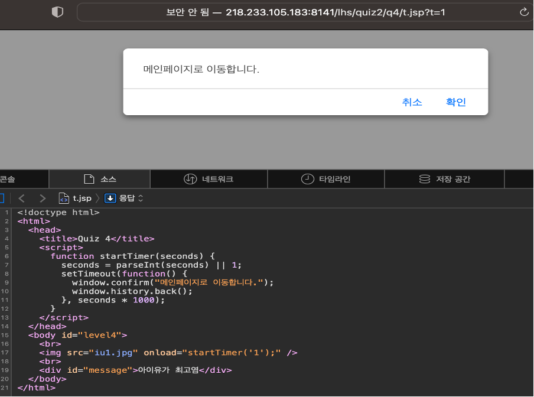Click the clock icon on 타임라인 tab
534x397 pixels.
pos(308,179)
